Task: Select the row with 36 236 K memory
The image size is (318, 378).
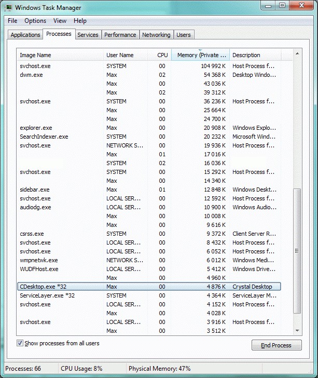Action: [x=149, y=101]
